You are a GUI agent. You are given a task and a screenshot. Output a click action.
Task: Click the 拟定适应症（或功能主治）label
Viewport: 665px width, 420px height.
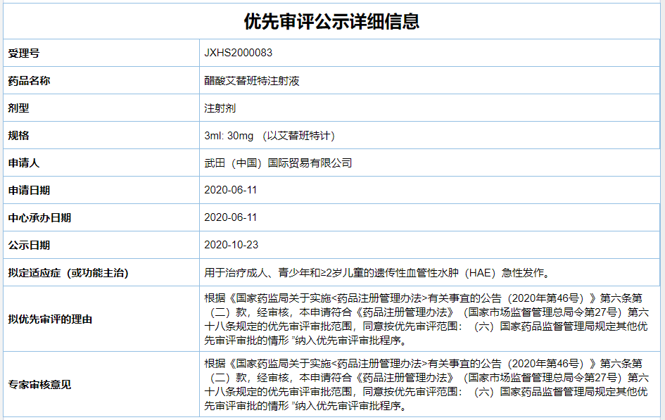coord(68,273)
